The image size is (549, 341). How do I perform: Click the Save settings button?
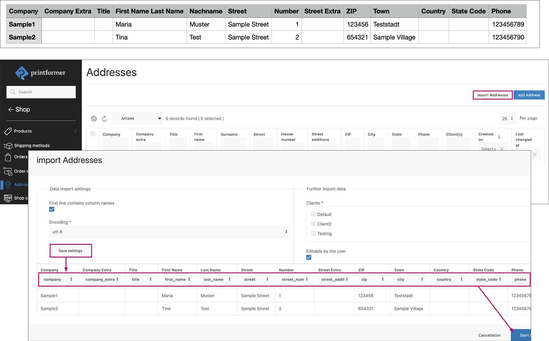click(70, 251)
